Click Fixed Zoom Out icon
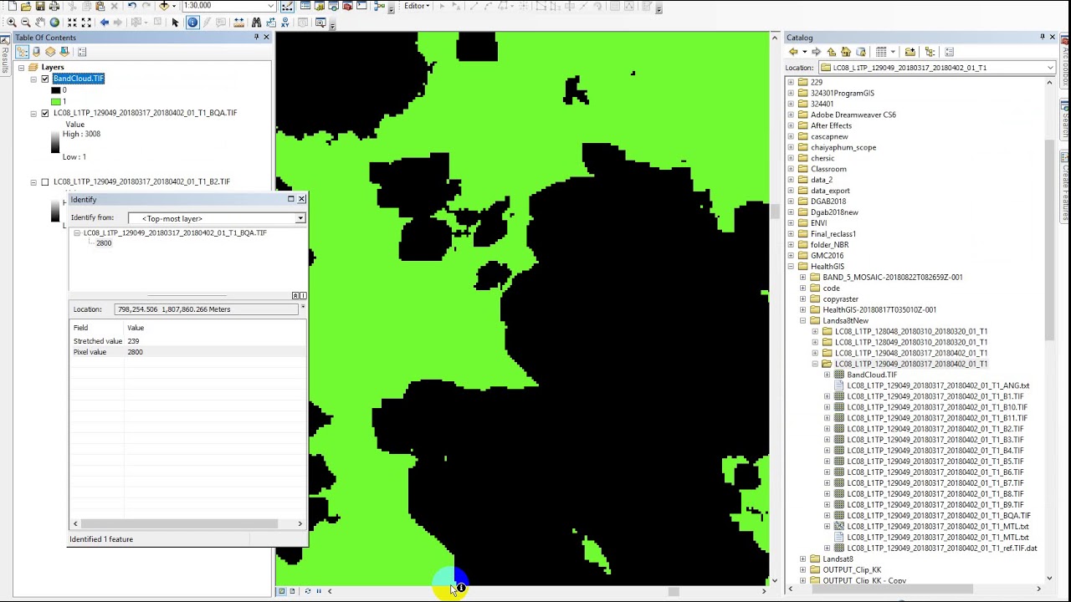The width and height of the screenshot is (1071, 602). pos(86,23)
